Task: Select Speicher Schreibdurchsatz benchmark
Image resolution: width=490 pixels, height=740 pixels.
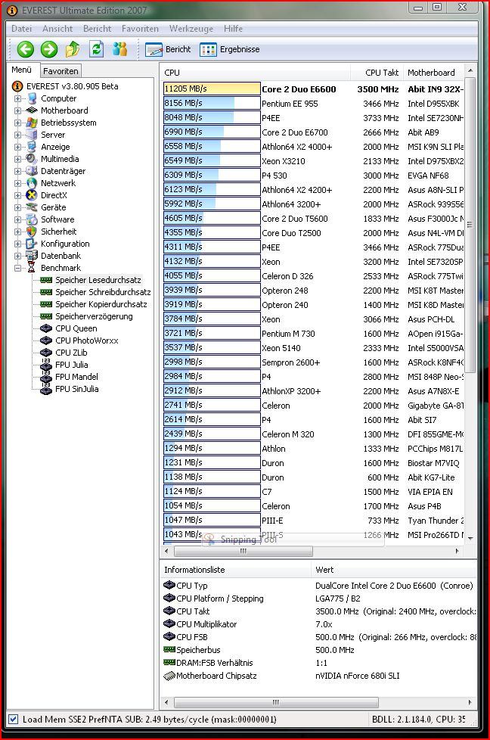Action: 103,292
